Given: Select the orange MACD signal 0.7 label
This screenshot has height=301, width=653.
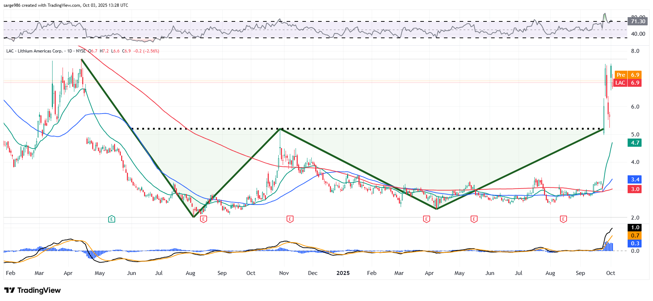Looking at the screenshot, I should 635,236.
